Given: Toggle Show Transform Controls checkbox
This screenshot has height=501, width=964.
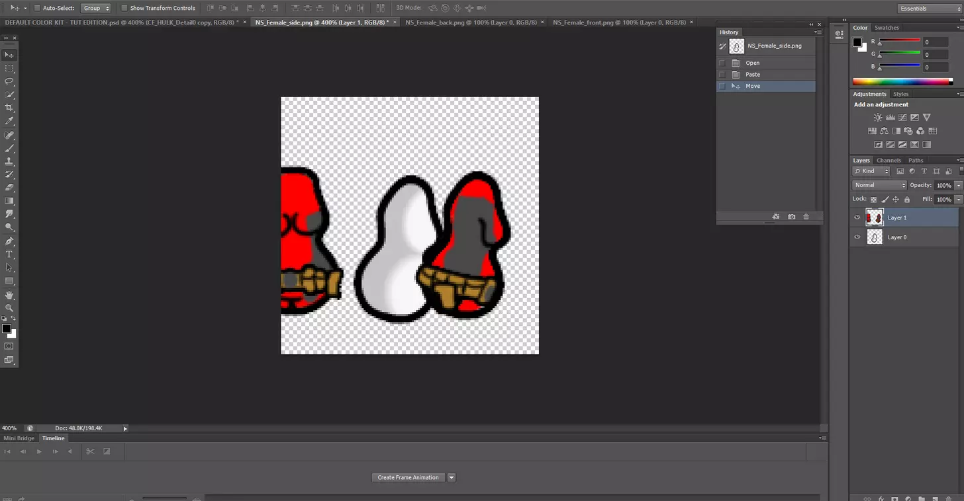Looking at the screenshot, I should tap(124, 8).
